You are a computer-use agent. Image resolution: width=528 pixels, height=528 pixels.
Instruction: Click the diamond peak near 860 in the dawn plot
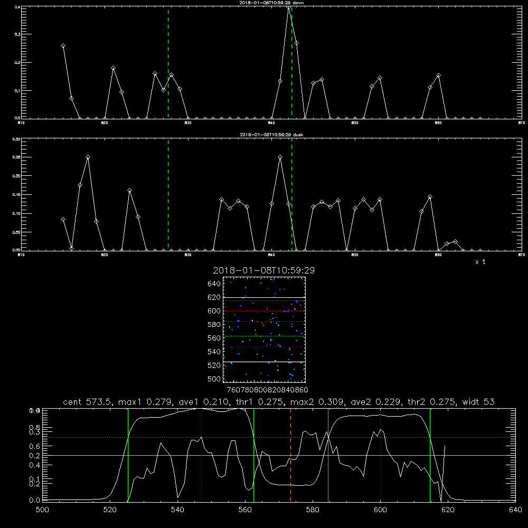(x=438, y=76)
